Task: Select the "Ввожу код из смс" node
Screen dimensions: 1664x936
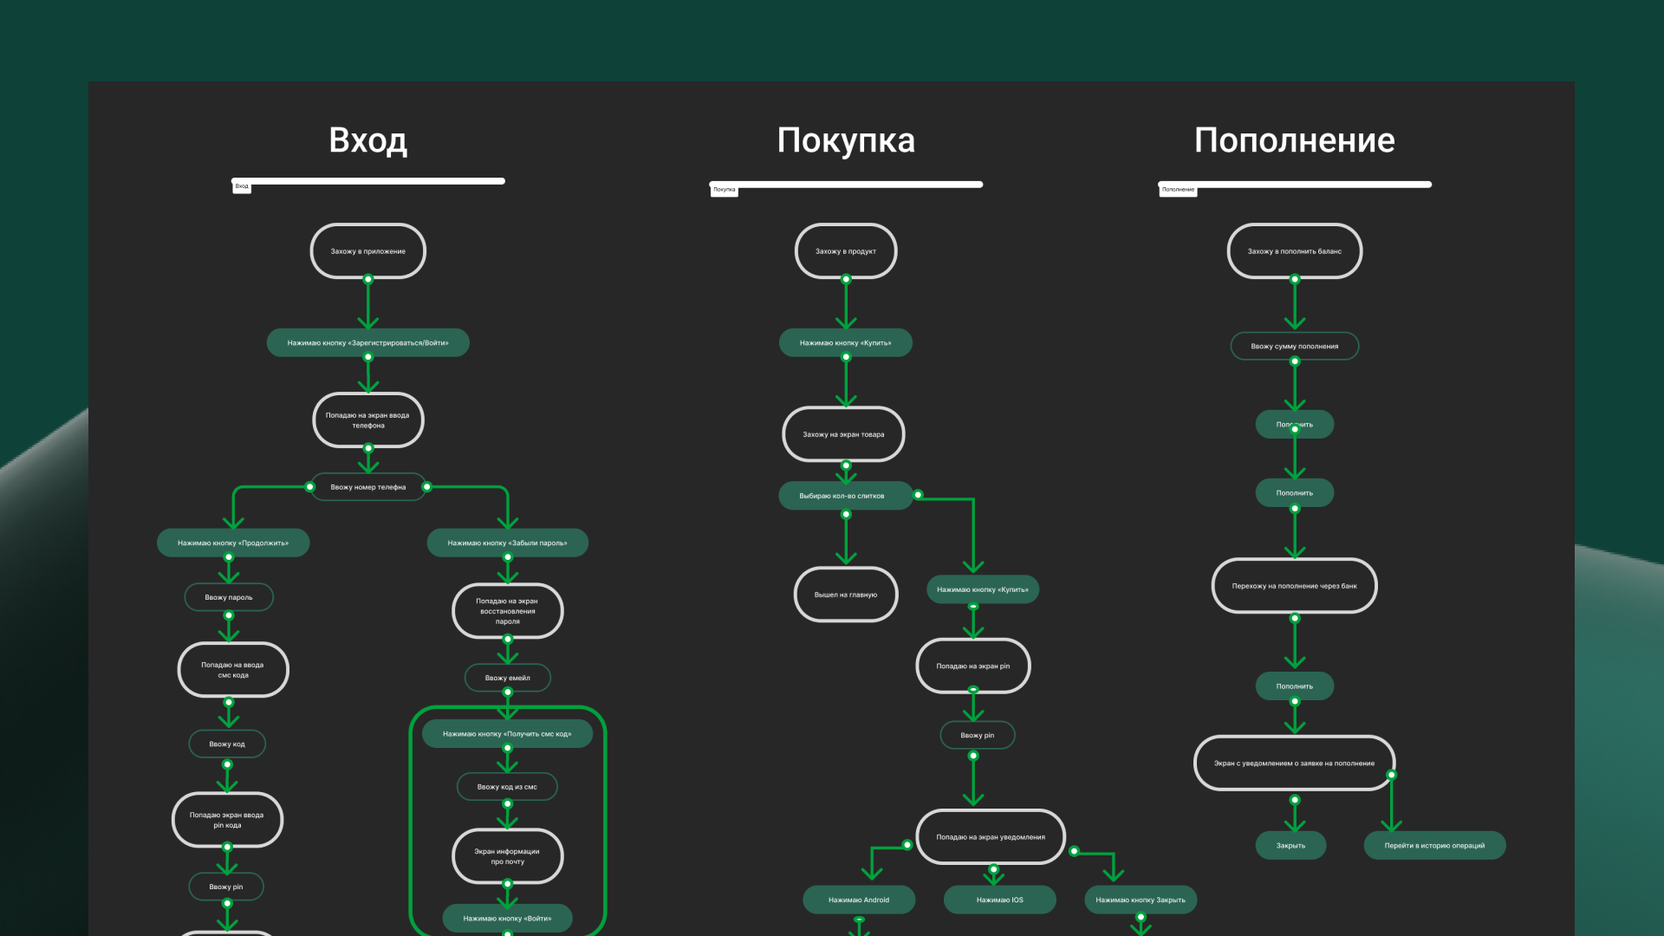Action: tap(507, 787)
